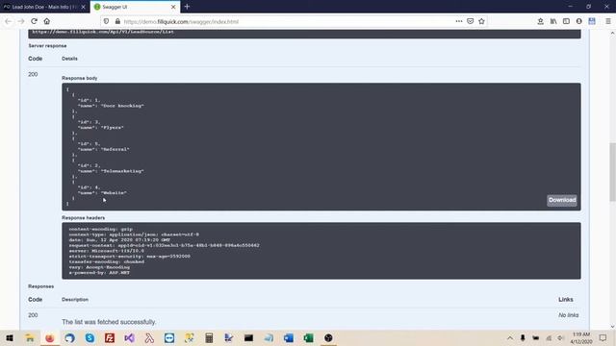This screenshot has width=616, height=346.
Task: Click inside the Response body JSON block
Action: coord(321,147)
